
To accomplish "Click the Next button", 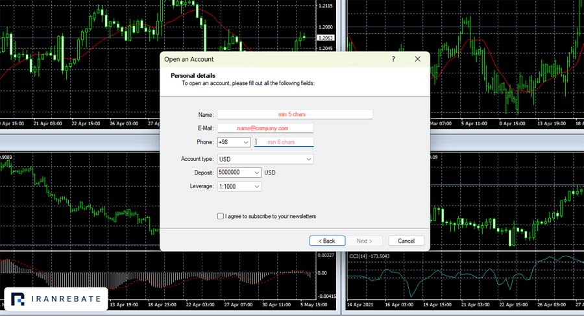I will click(x=364, y=241).
